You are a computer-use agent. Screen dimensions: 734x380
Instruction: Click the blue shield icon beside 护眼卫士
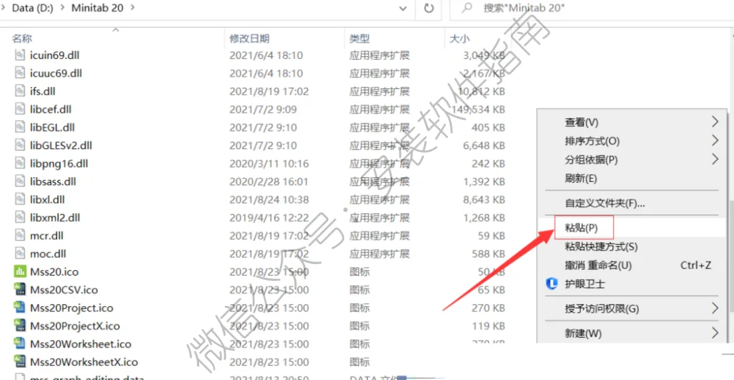click(552, 284)
